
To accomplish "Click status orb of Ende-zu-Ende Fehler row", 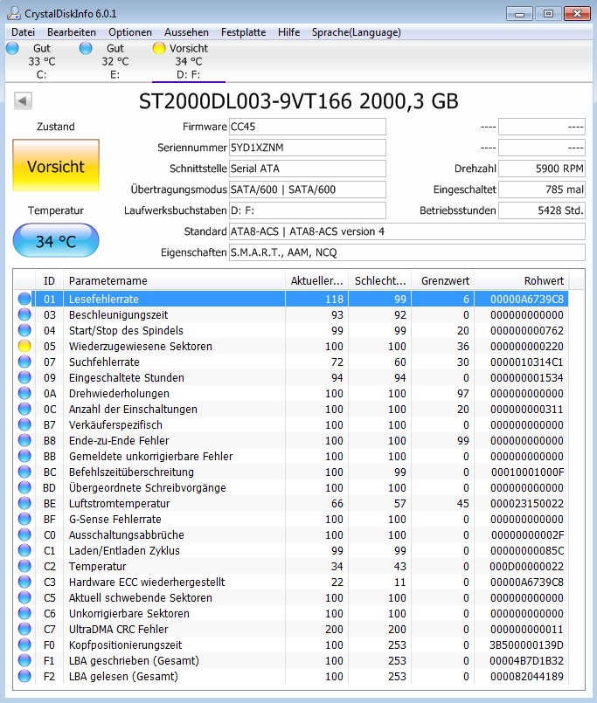I will [24, 440].
